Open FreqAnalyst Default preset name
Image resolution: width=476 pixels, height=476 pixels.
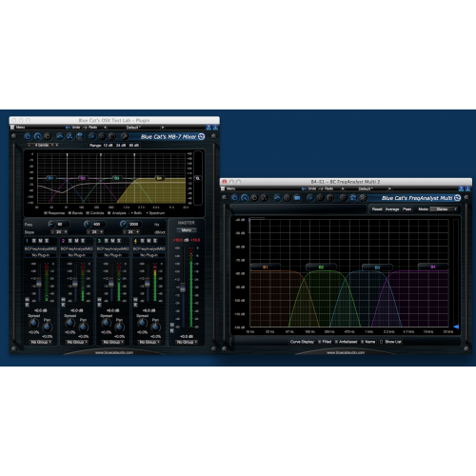(366, 188)
